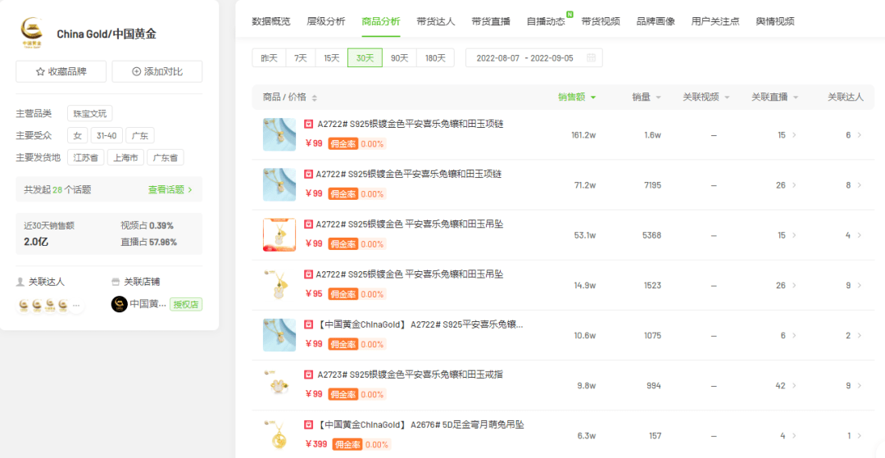Click the ¥95 price text
885x458 pixels.
tap(314, 294)
